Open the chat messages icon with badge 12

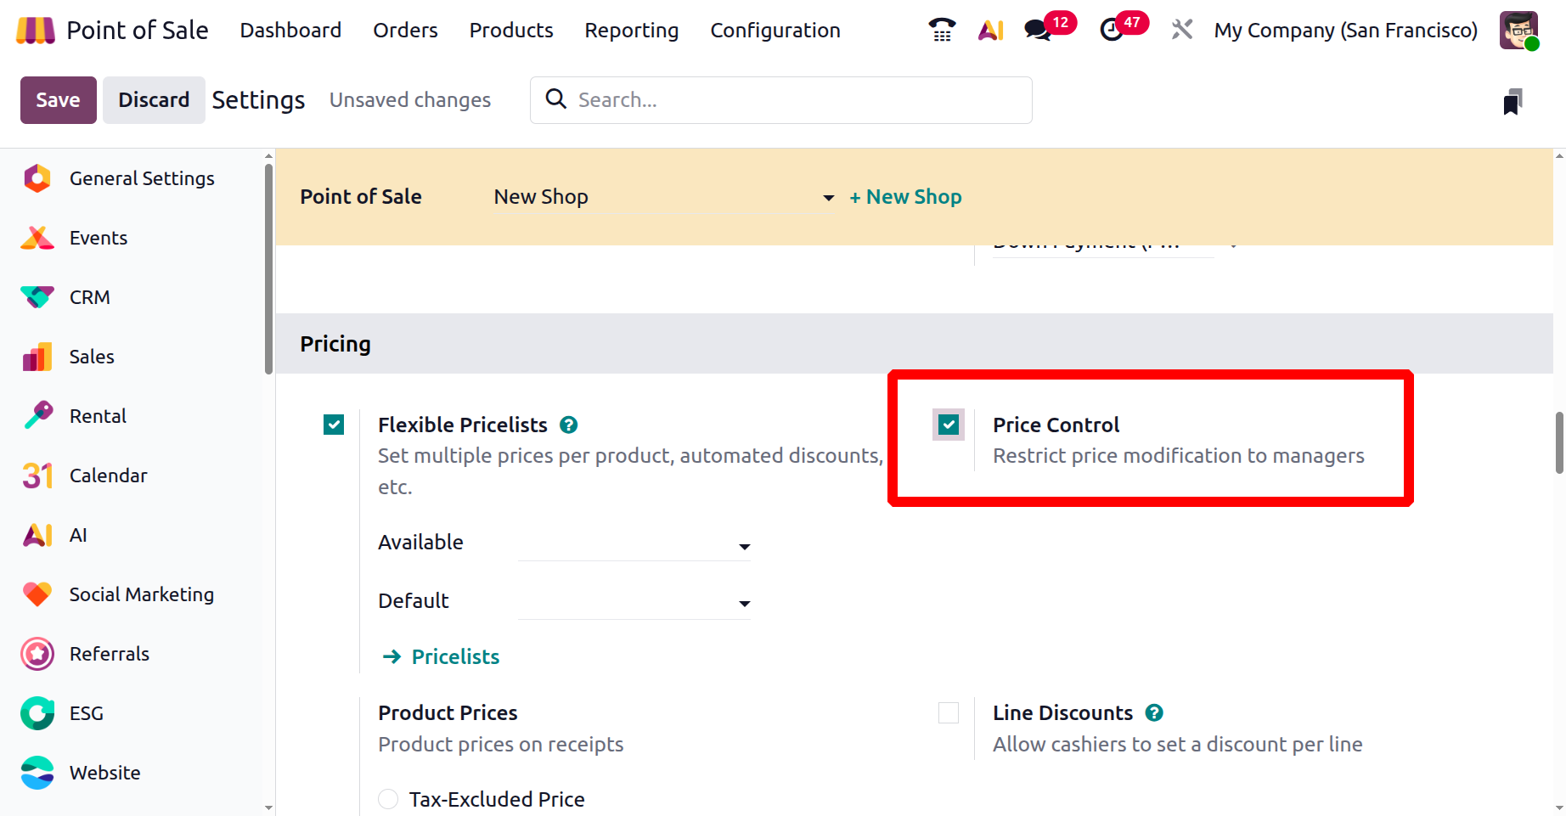click(x=1038, y=30)
